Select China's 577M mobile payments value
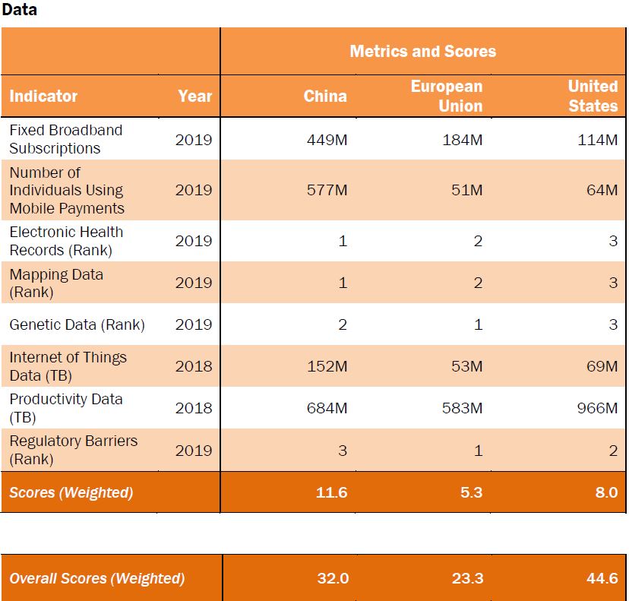 (x=327, y=190)
